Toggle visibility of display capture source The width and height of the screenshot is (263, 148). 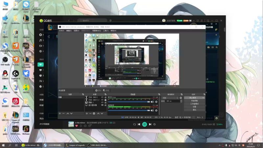(102, 105)
